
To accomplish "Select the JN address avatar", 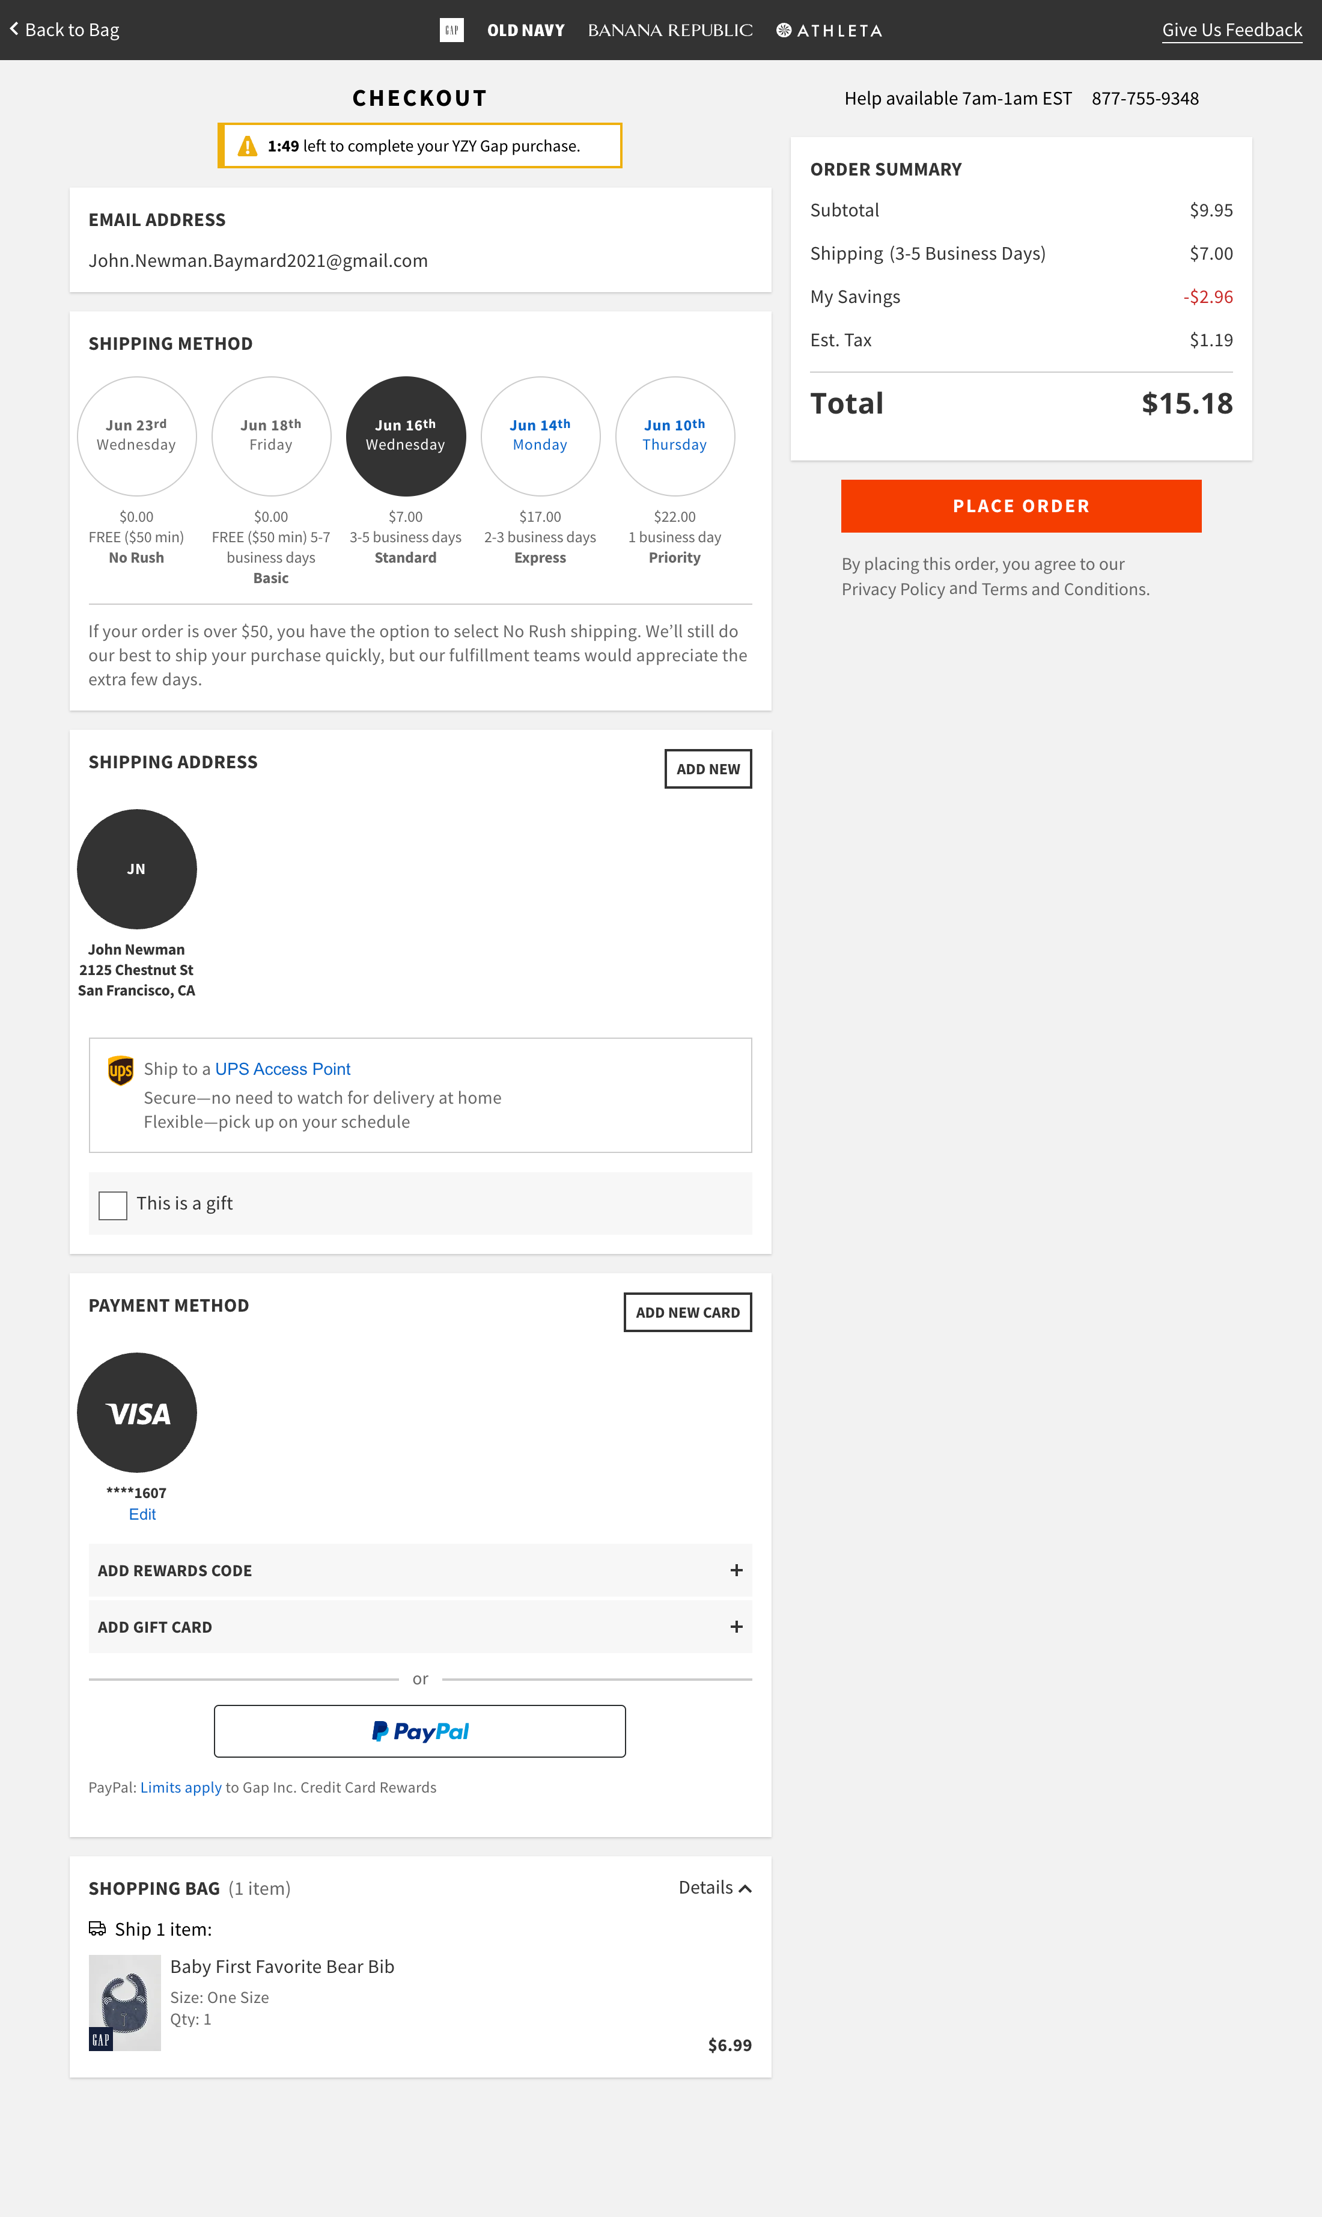I will [137, 869].
